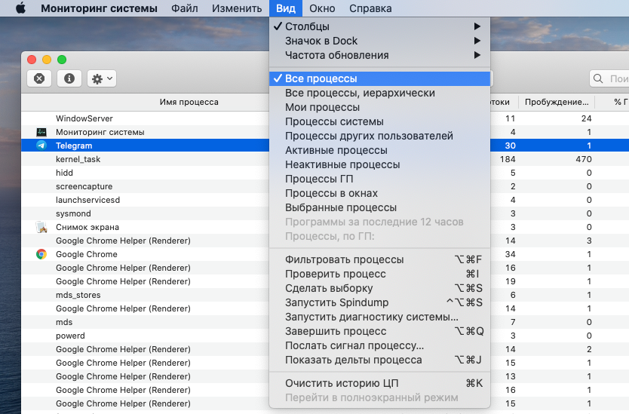Screen dimensions: 629x414
Task: Select Выбранные процессы filter
Action: coord(379,208)
